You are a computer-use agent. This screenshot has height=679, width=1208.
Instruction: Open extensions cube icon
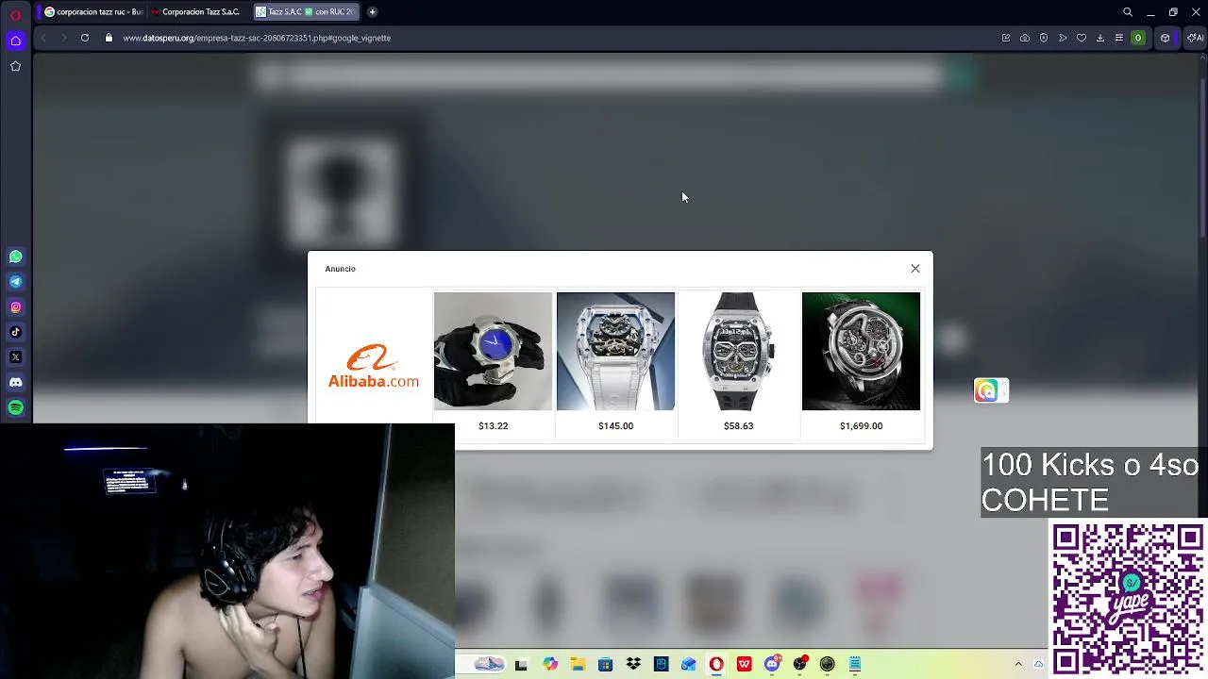click(1166, 38)
